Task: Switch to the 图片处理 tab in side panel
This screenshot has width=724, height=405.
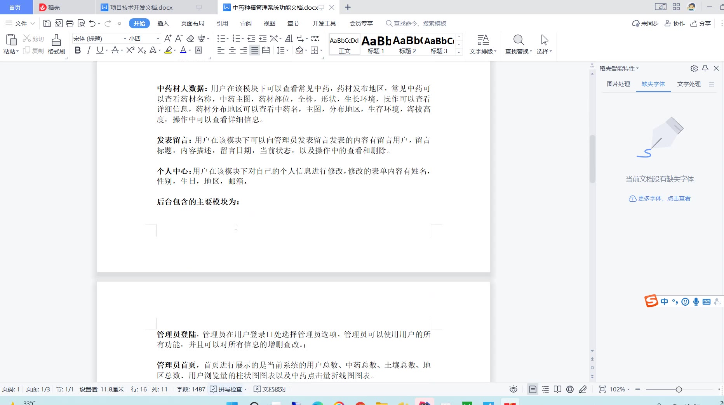Action: point(618,84)
